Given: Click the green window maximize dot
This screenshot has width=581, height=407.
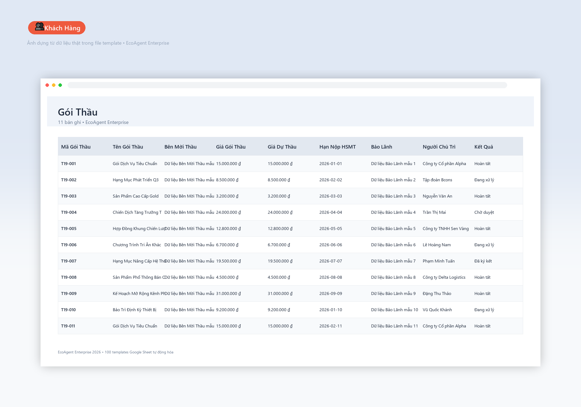Looking at the screenshot, I should pos(60,85).
